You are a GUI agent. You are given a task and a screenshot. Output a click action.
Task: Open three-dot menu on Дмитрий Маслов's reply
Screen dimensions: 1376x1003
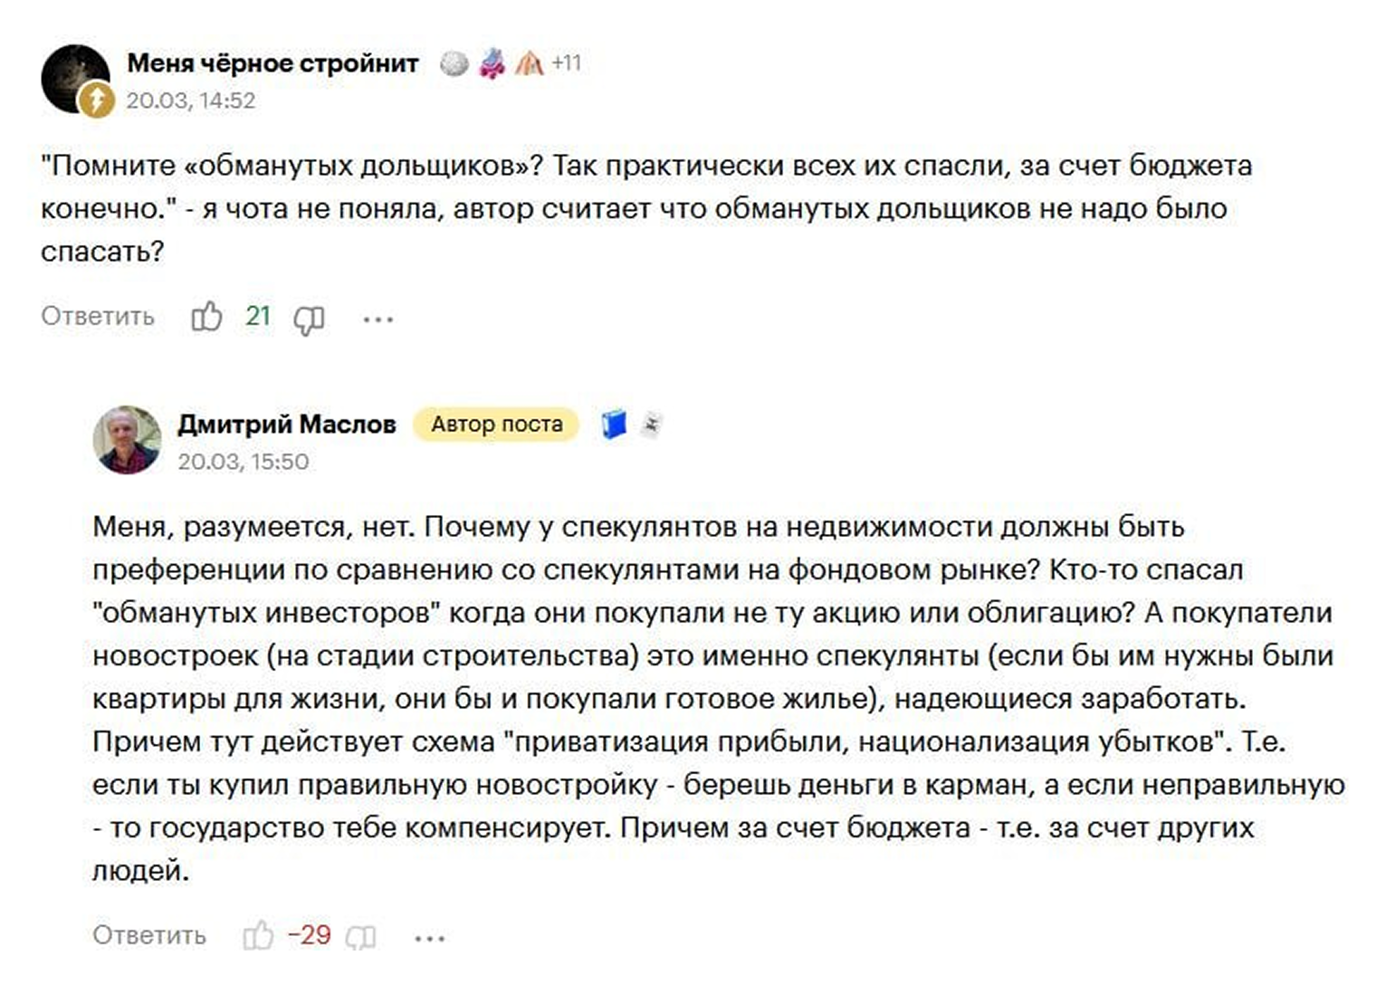coord(429,938)
